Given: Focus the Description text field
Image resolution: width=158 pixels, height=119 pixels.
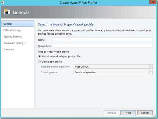Looking at the screenshot, I should (x=102, y=46).
